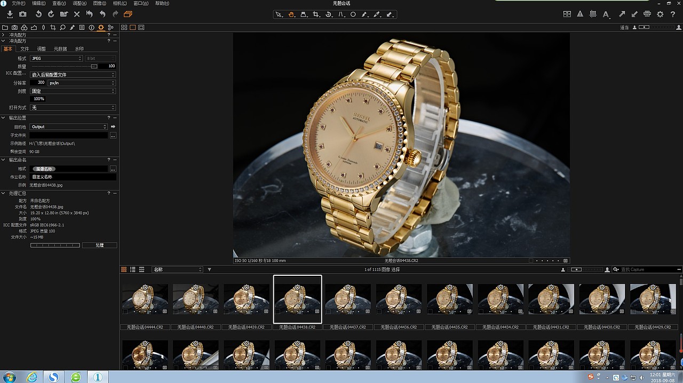Viewport: 683px width, 383px height.
Task: Switch browser to filmstrip view
Action: pos(141,269)
